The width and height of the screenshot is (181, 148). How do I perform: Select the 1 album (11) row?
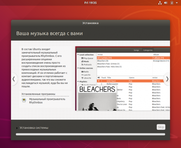(161, 58)
